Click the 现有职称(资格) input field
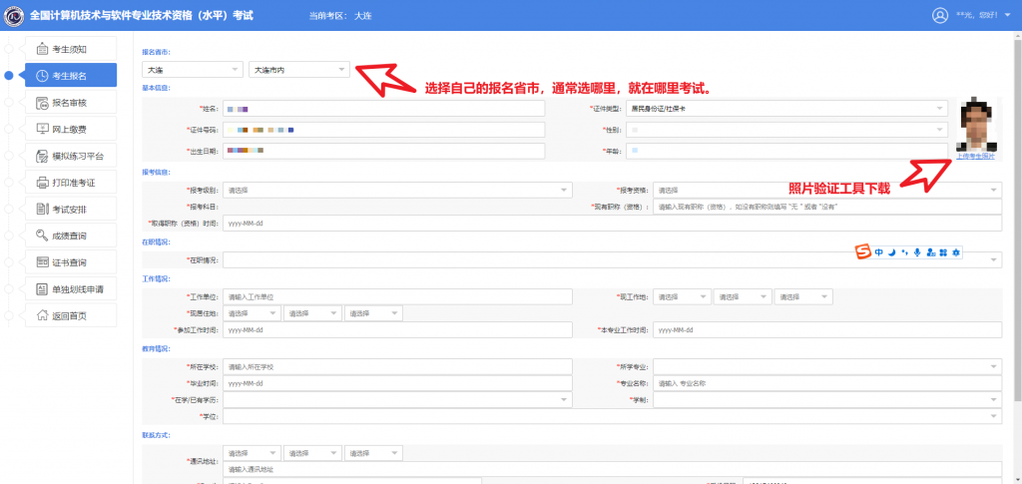This screenshot has height=484, width=1022. pyautogui.click(x=827, y=207)
